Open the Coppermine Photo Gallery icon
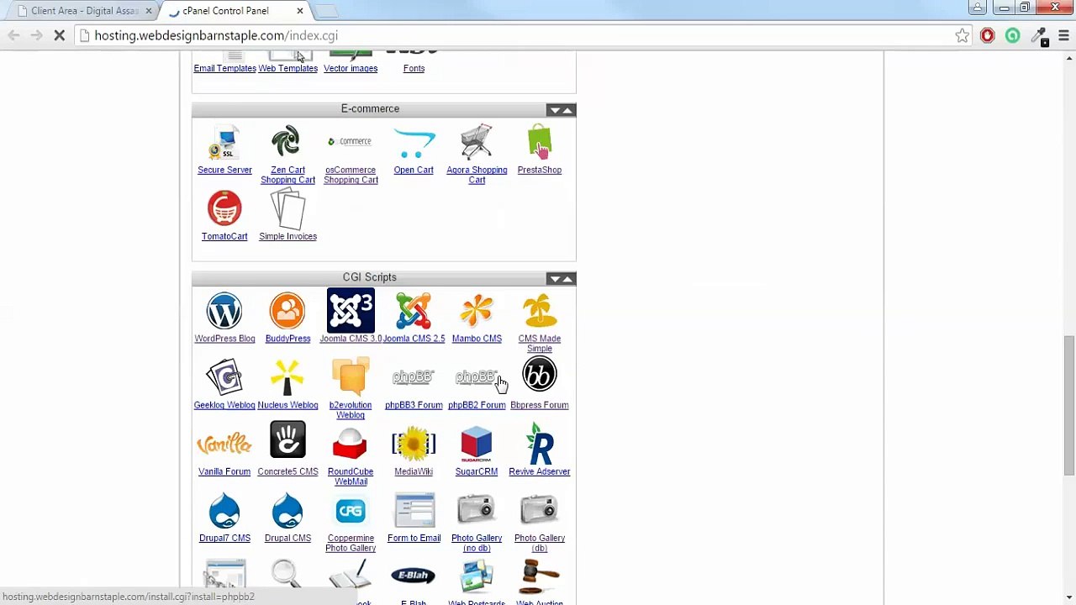This screenshot has height=605, width=1076. [x=351, y=511]
